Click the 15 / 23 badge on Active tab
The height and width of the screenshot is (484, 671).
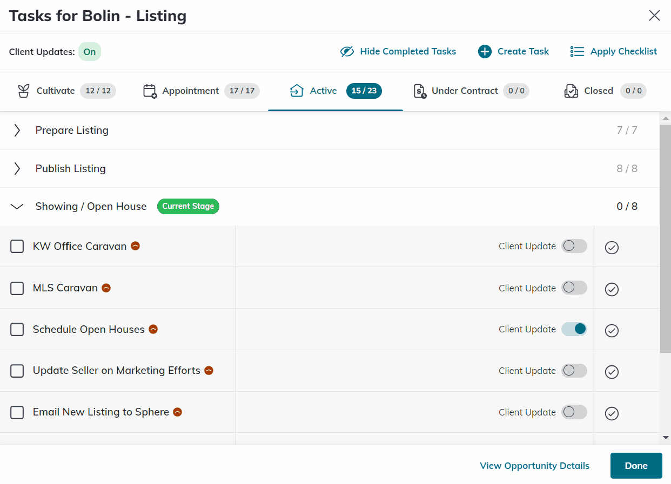[364, 91]
